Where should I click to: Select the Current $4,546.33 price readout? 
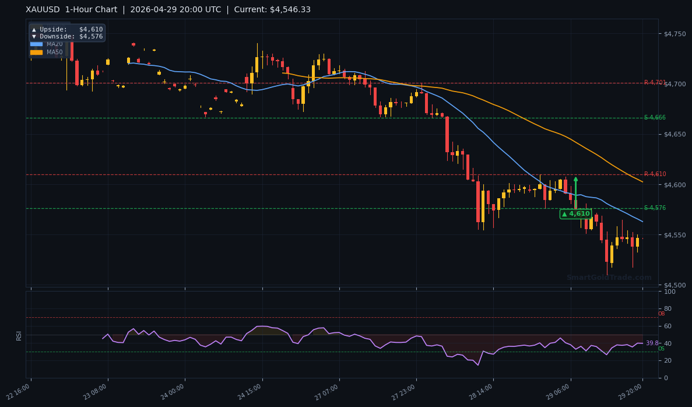click(x=273, y=9)
